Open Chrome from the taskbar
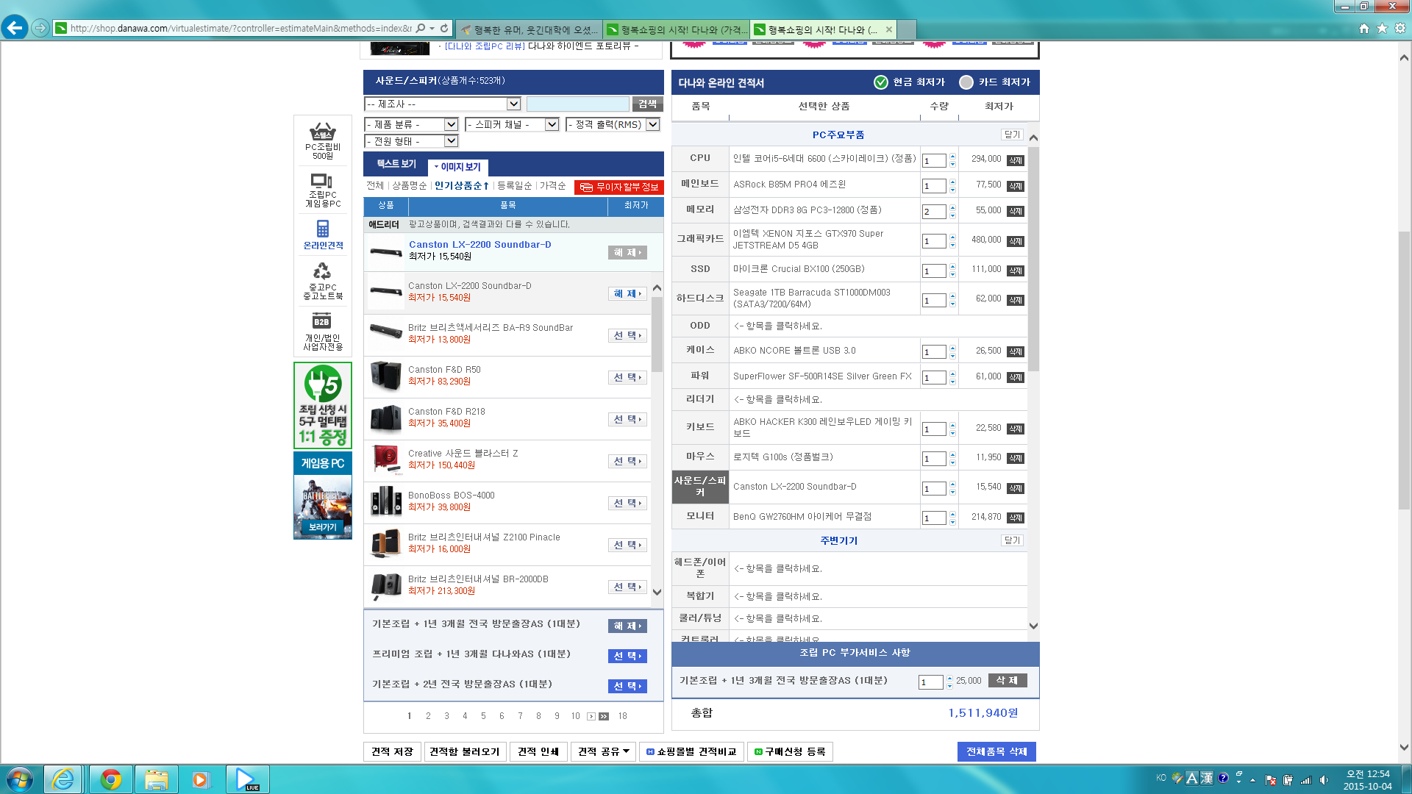The image size is (1412, 794). (111, 779)
